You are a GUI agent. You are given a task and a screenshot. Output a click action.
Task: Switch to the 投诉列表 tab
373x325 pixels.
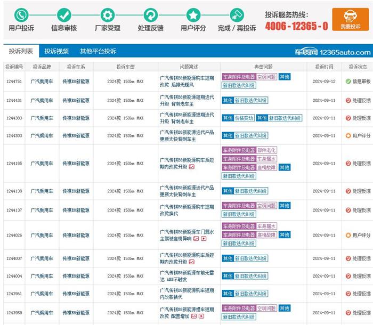[x=21, y=51]
